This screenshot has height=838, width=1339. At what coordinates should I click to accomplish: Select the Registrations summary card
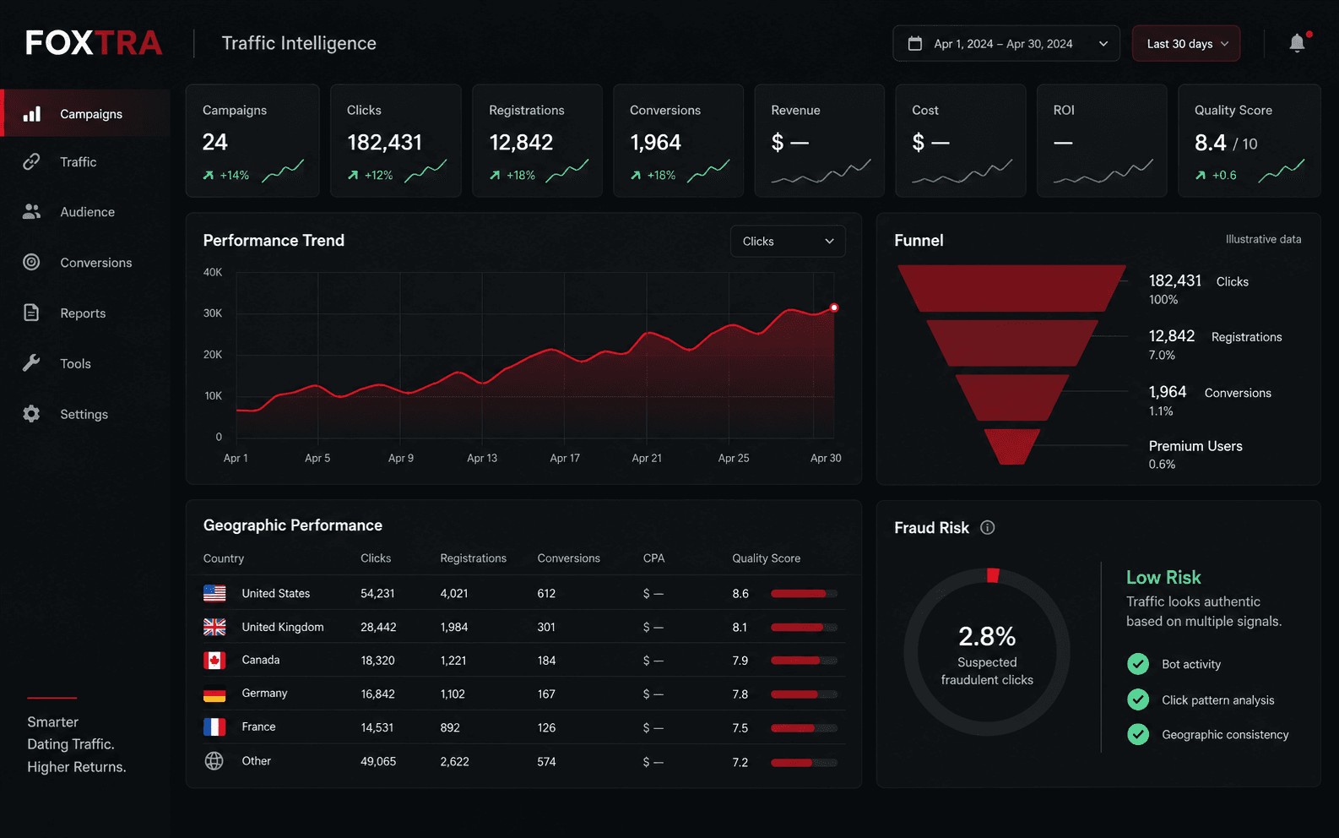click(x=537, y=140)
